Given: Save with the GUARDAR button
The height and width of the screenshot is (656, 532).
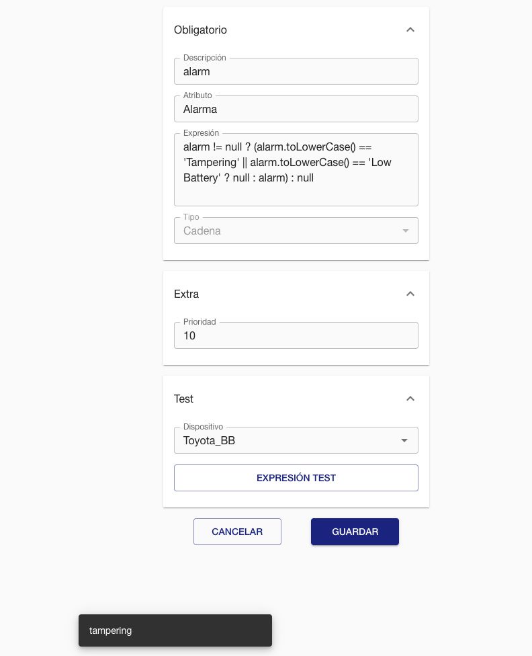Looking at the screenshot, I should click(355, 532).
